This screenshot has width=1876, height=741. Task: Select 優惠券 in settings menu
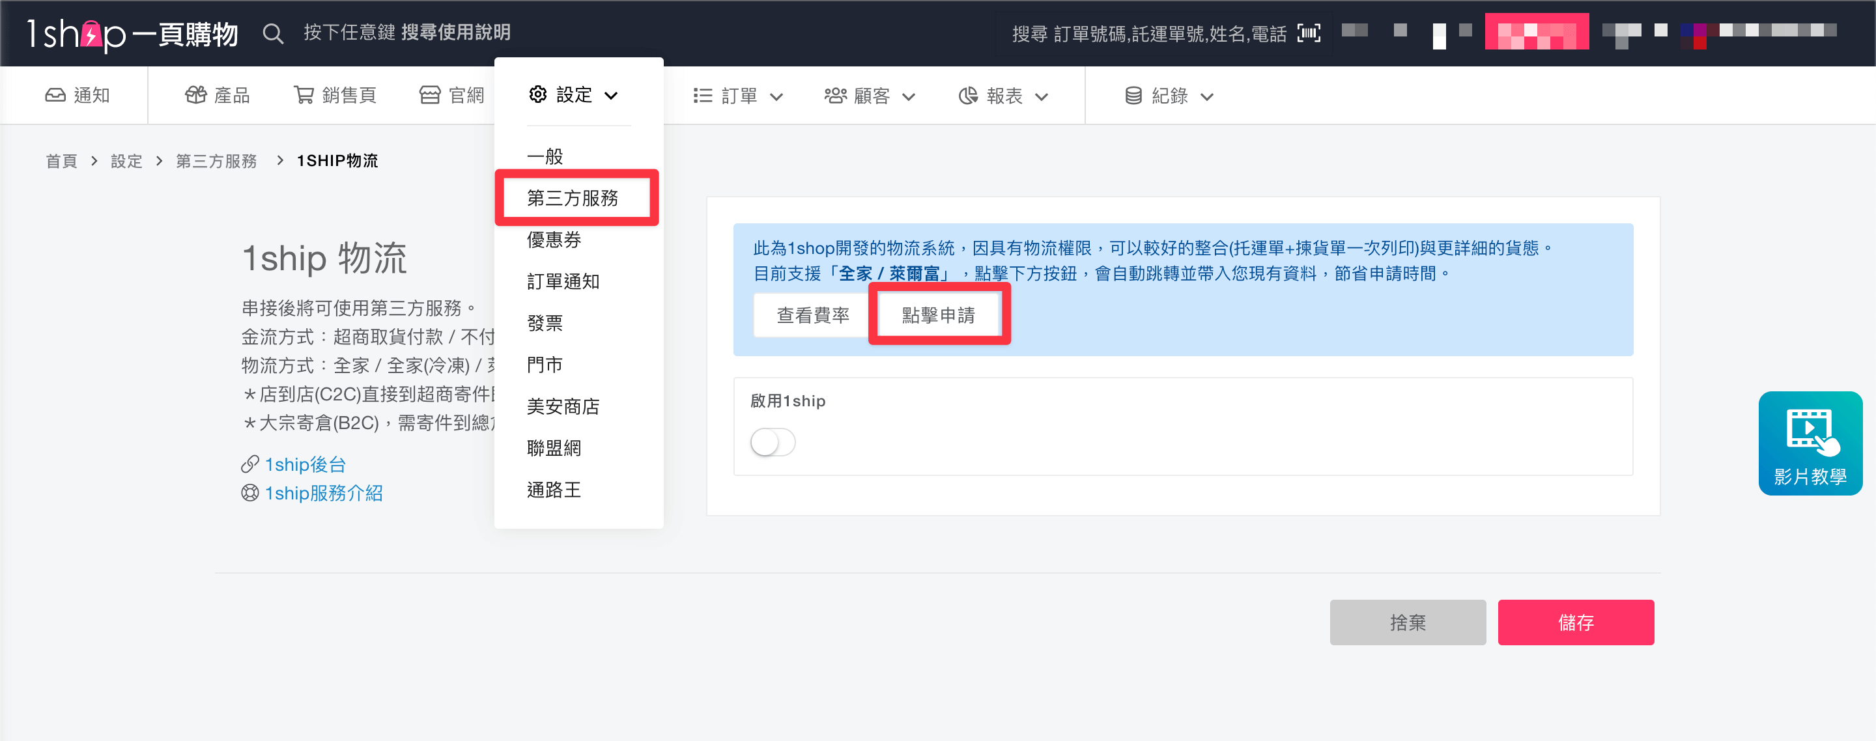(554, 240)
